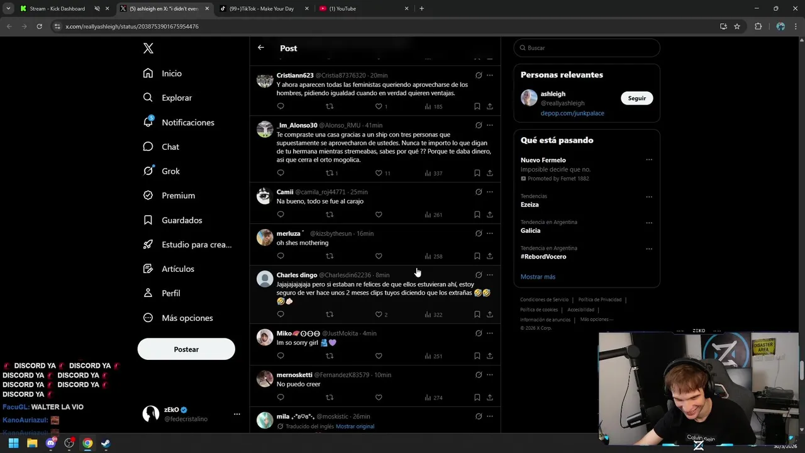This screenshot has height=453, width=805.
Task: Open Steam from taskbar
Action: pyautogui.click(x=106, y=444)
